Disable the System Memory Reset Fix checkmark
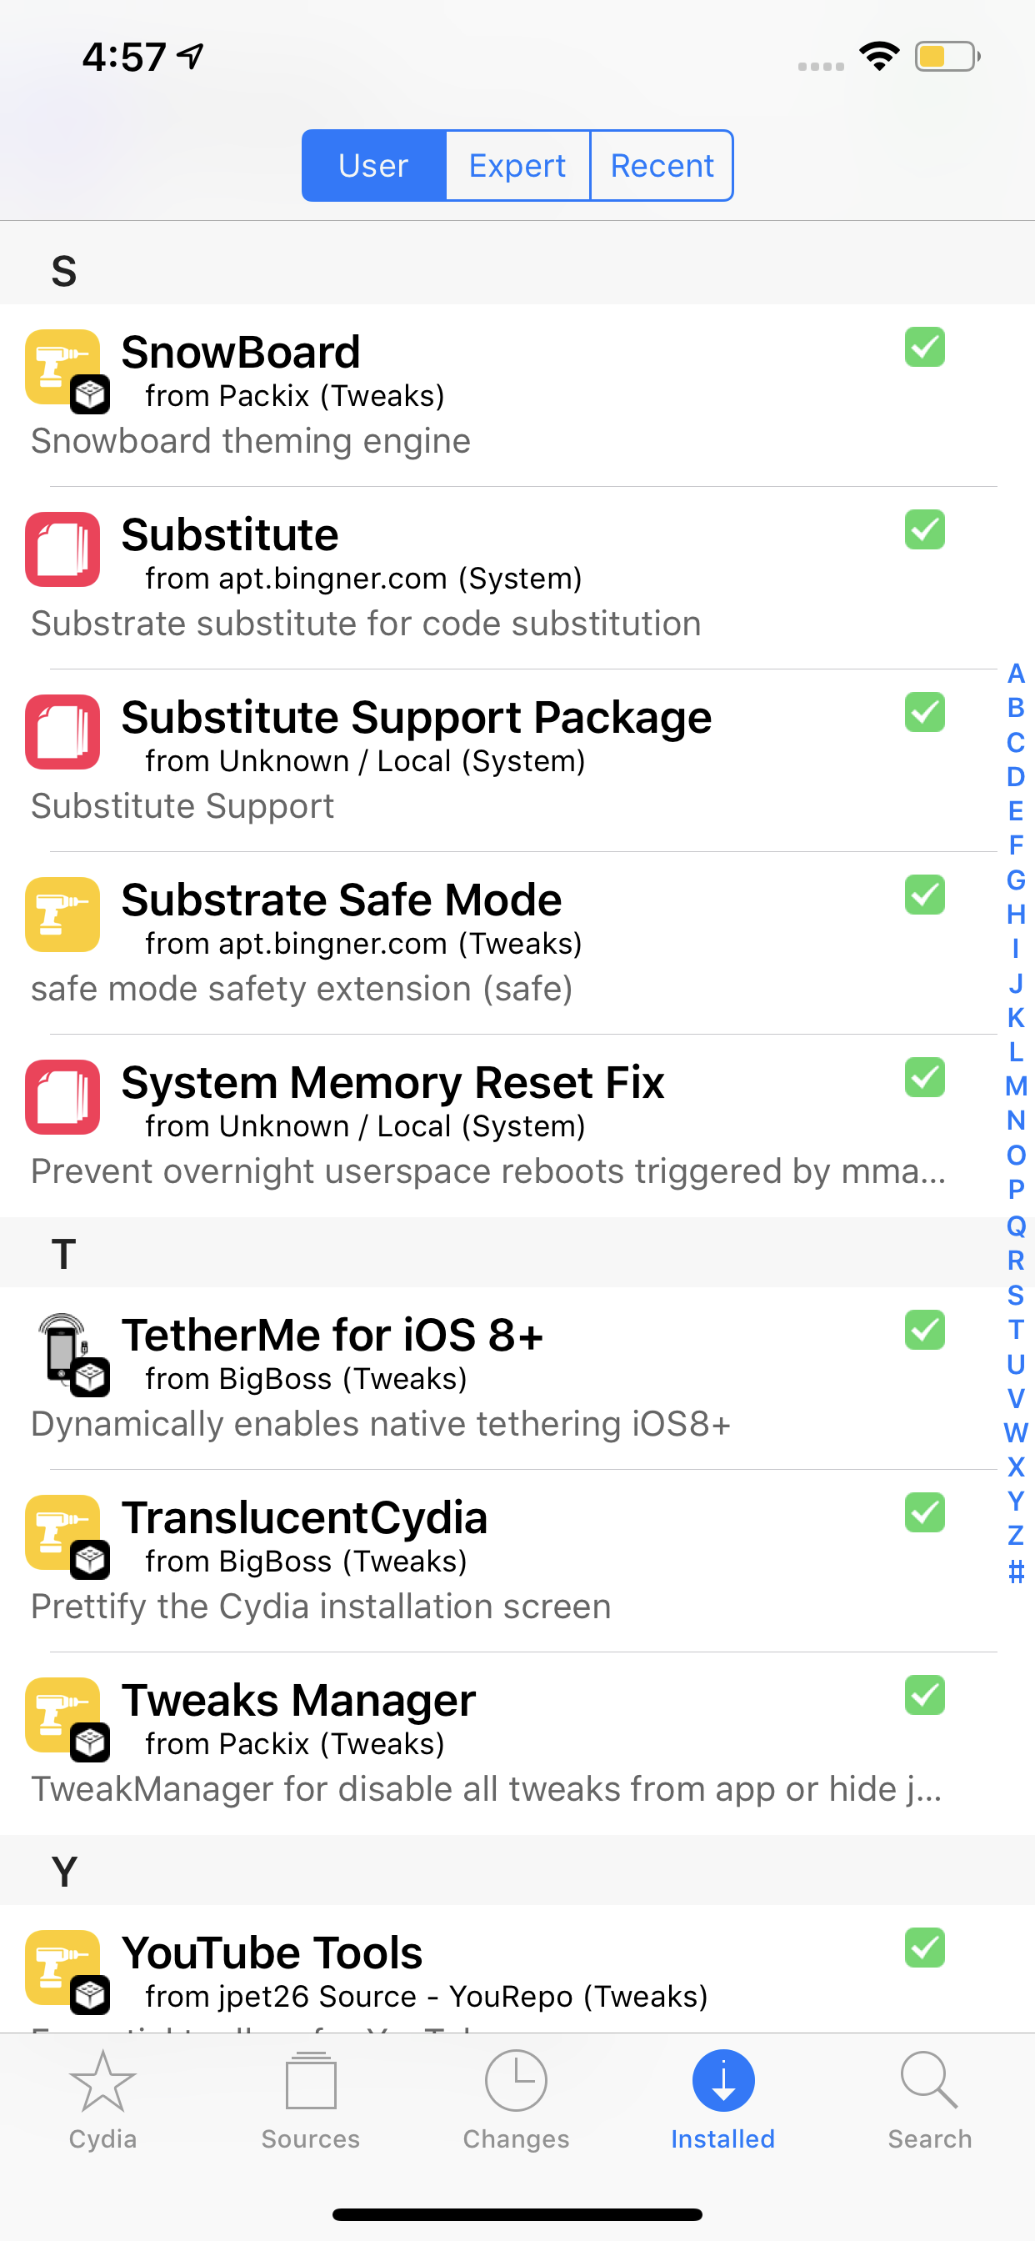Viewport: 1035px width, 2241px height. [923, 1078]
